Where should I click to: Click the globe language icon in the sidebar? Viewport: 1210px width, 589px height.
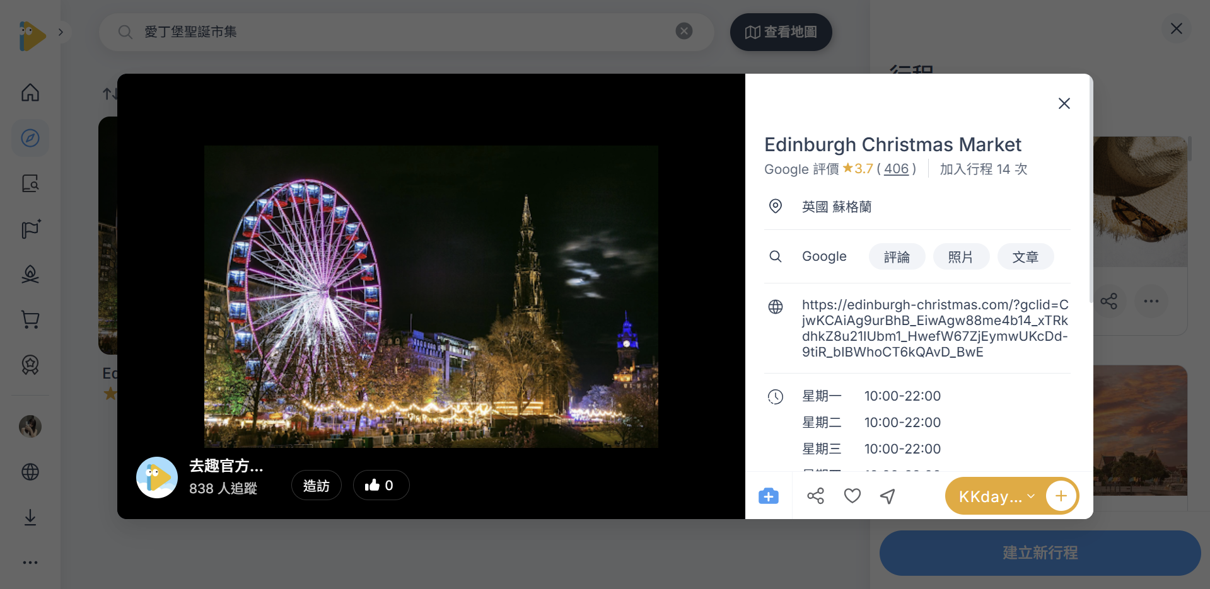[30, 472]
